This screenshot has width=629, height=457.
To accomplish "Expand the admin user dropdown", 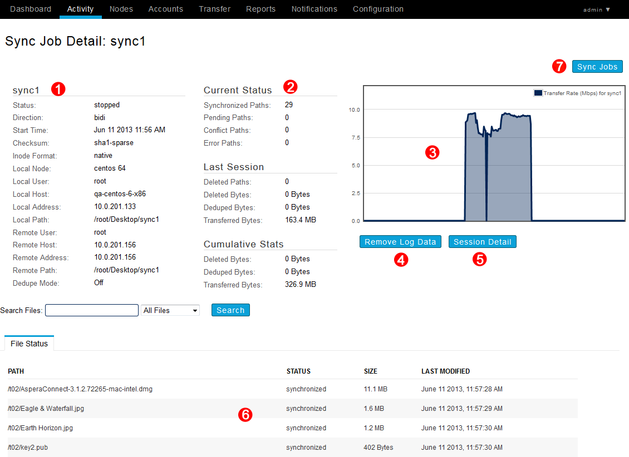I will click(597, 9).
